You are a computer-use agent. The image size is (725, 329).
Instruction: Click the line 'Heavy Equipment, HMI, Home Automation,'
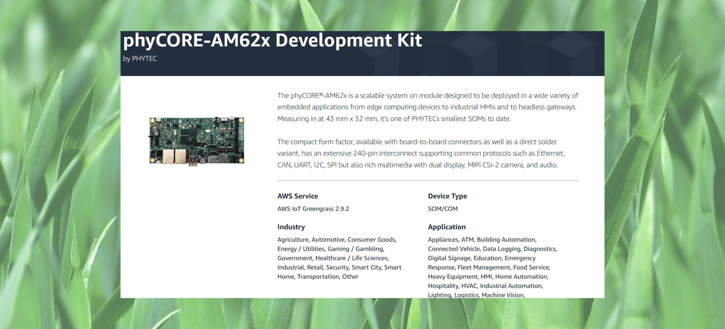pyautogui.click(x=488, y=276)
